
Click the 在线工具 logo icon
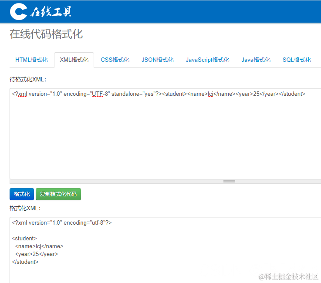(19, 11)
